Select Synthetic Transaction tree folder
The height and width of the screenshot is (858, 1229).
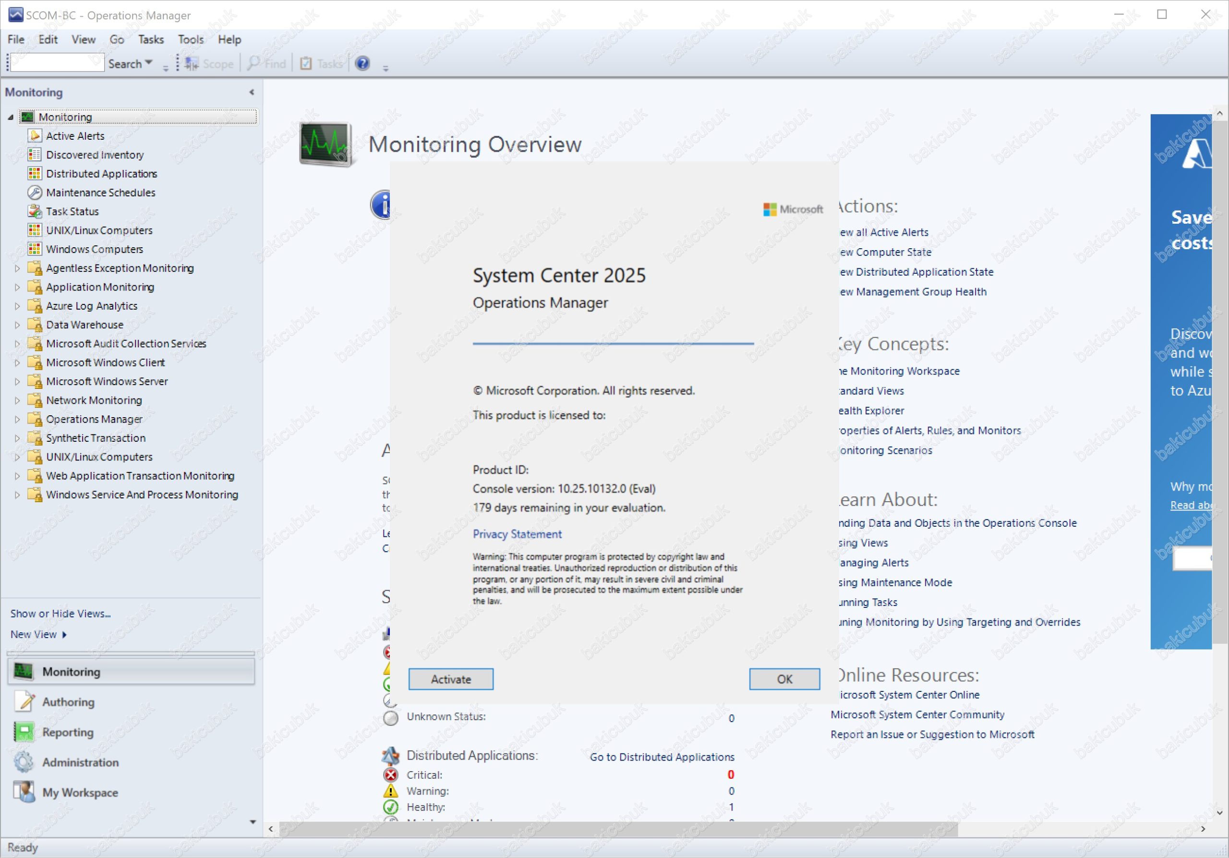(x=96, y=438)
